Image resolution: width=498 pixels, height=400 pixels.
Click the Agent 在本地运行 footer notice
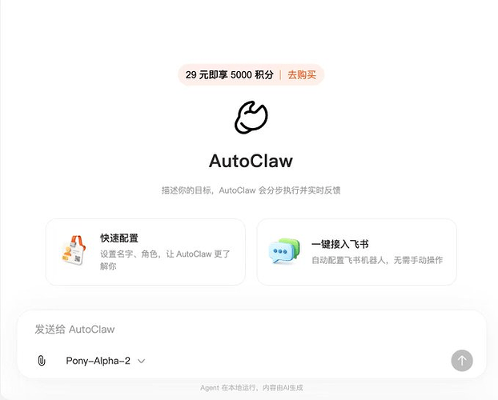click(x=251, y=388)
